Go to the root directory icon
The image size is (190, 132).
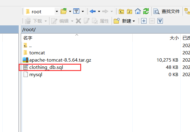coord(129,11)
